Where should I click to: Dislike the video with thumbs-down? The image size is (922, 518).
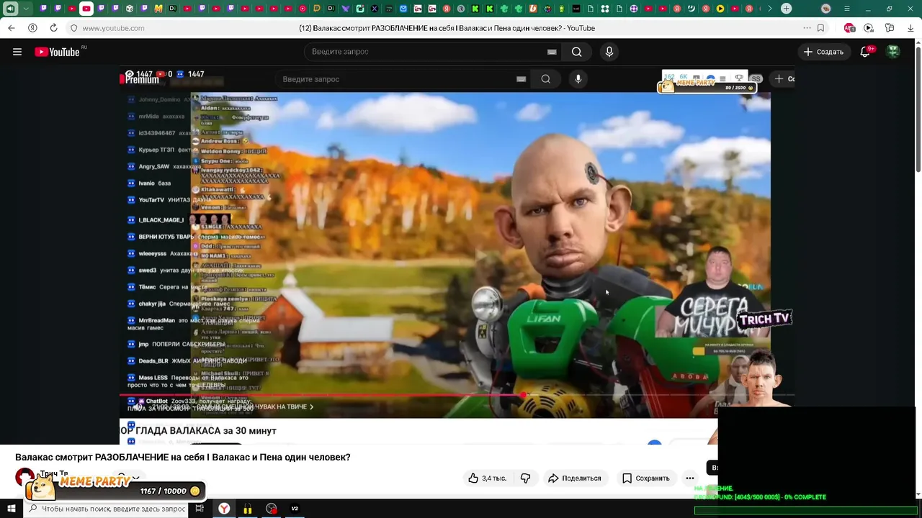(525, 478)
